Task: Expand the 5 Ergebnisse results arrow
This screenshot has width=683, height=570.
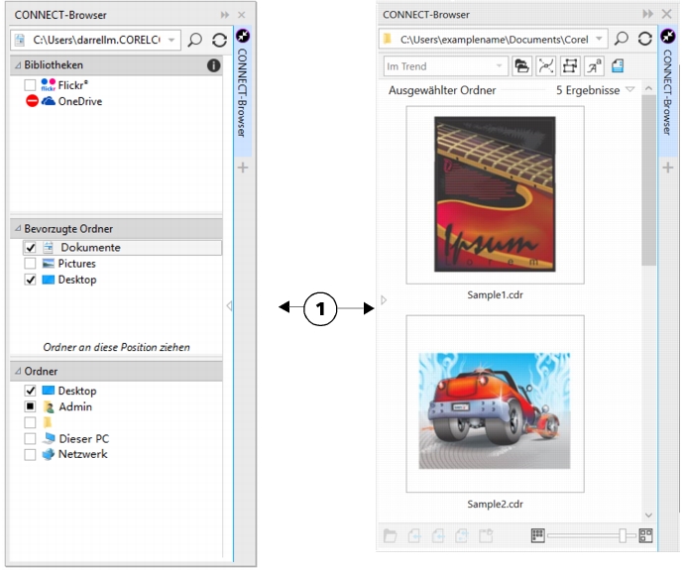Action: pos(629,90)
